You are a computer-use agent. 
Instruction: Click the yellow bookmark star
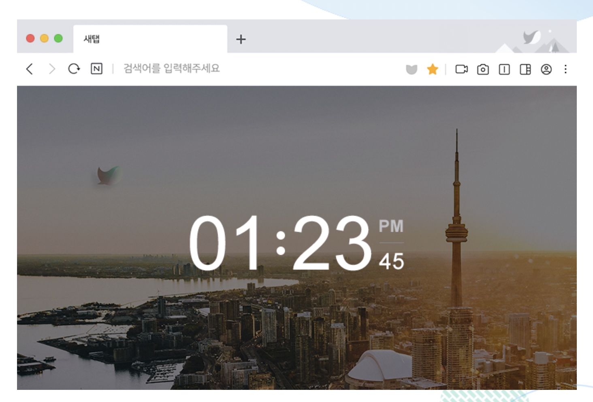(433, 69)
